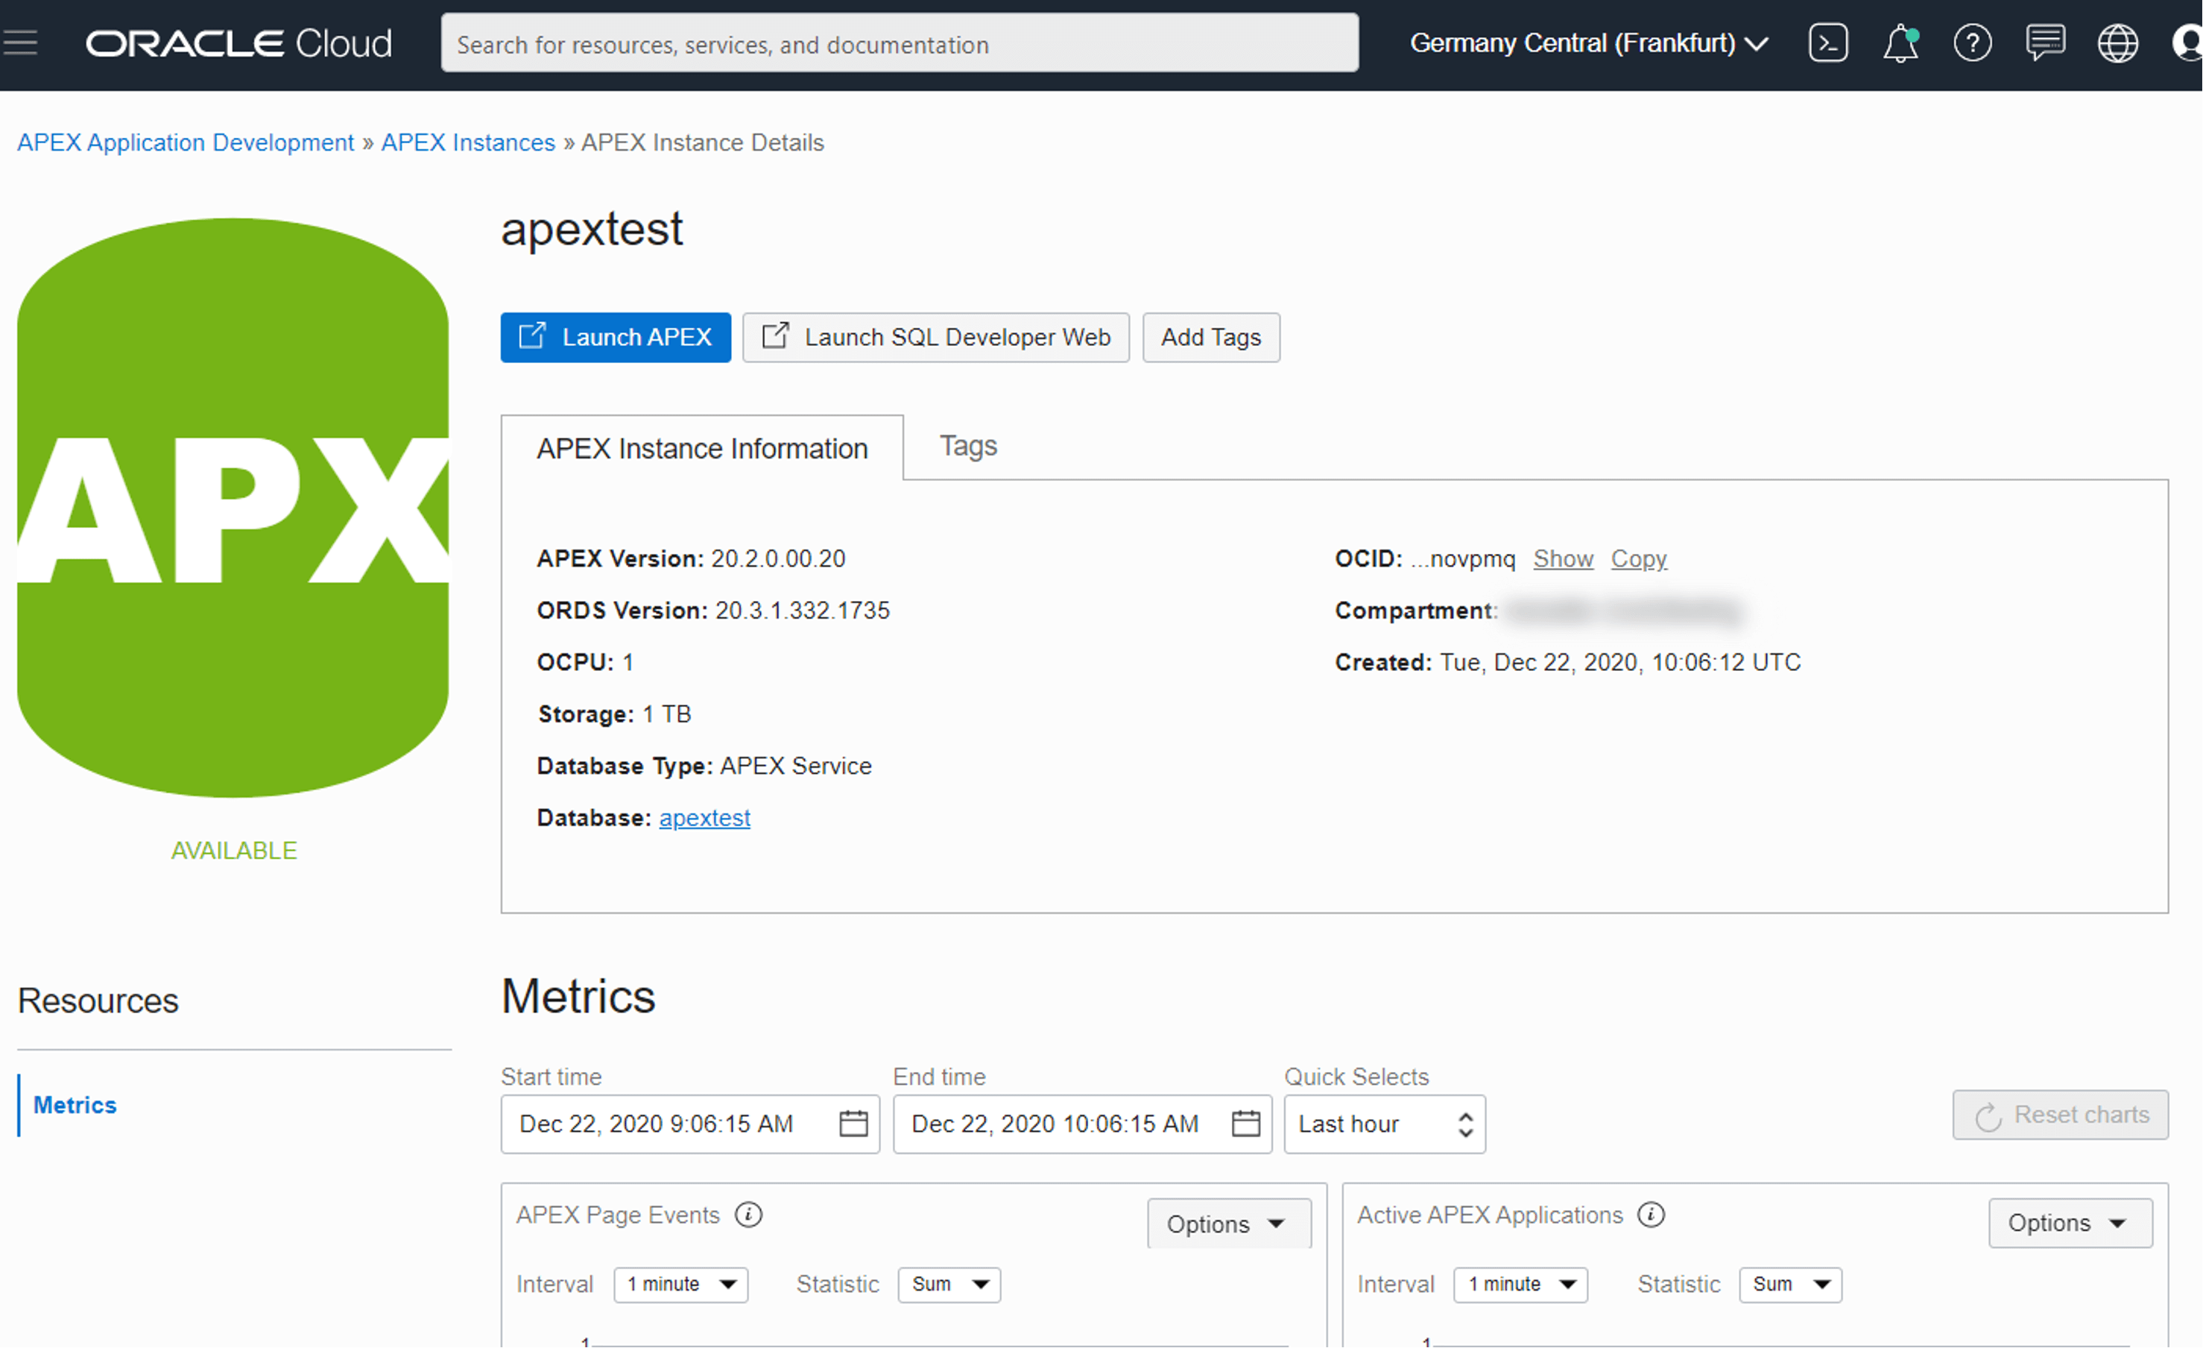Go to APEX Instances breadcrumb
The image size is (2203, 1348).
(x=469, y=142)
